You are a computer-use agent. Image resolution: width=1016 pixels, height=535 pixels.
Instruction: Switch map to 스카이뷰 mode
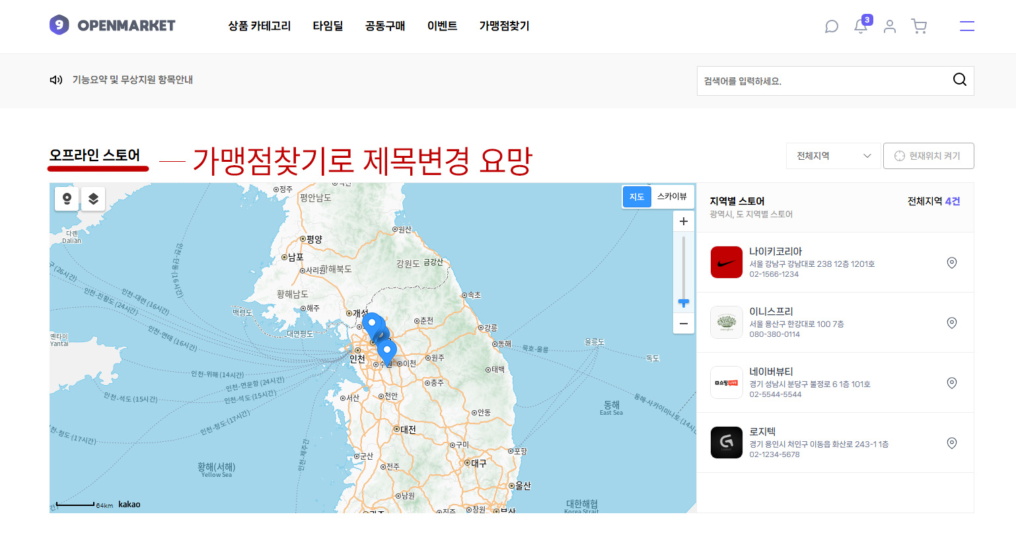[x=672, y=197]
